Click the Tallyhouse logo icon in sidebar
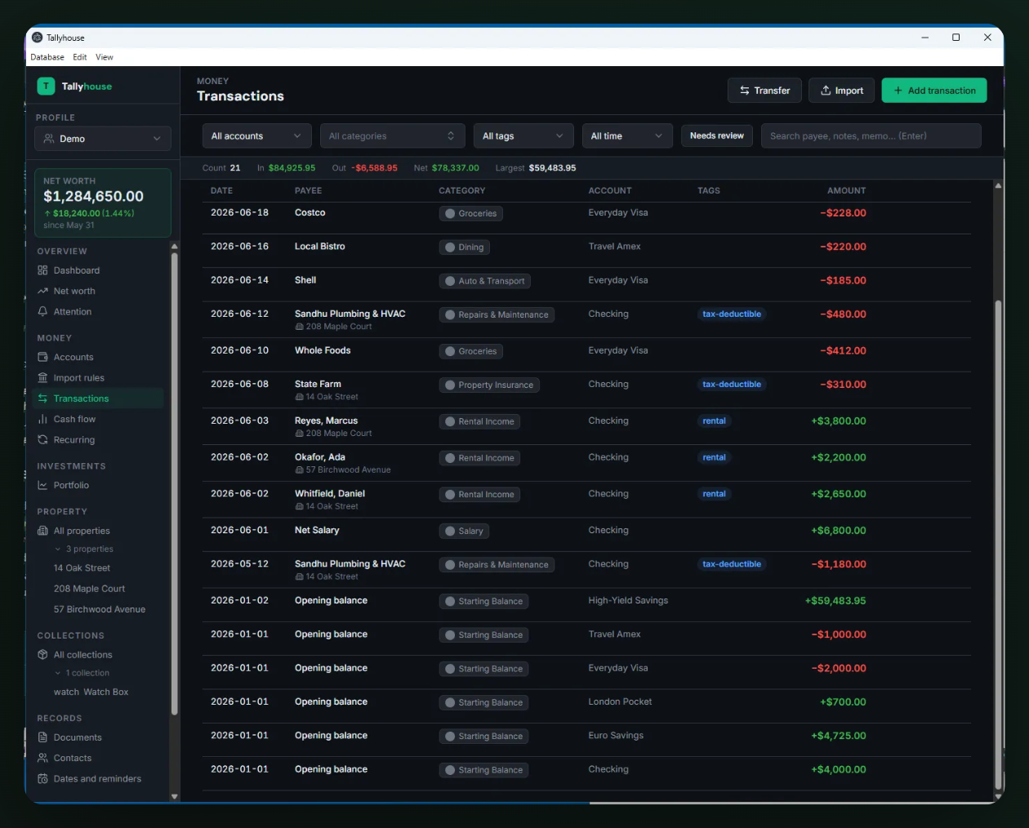 pos(46,86)
